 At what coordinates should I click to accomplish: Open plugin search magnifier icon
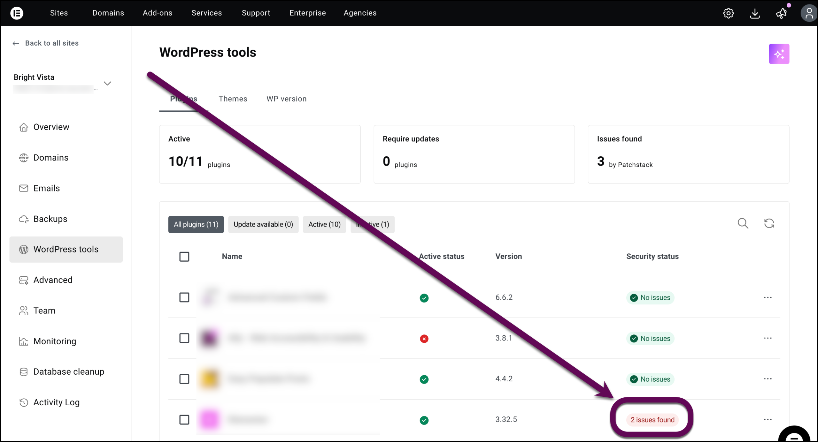click(743, 223)
